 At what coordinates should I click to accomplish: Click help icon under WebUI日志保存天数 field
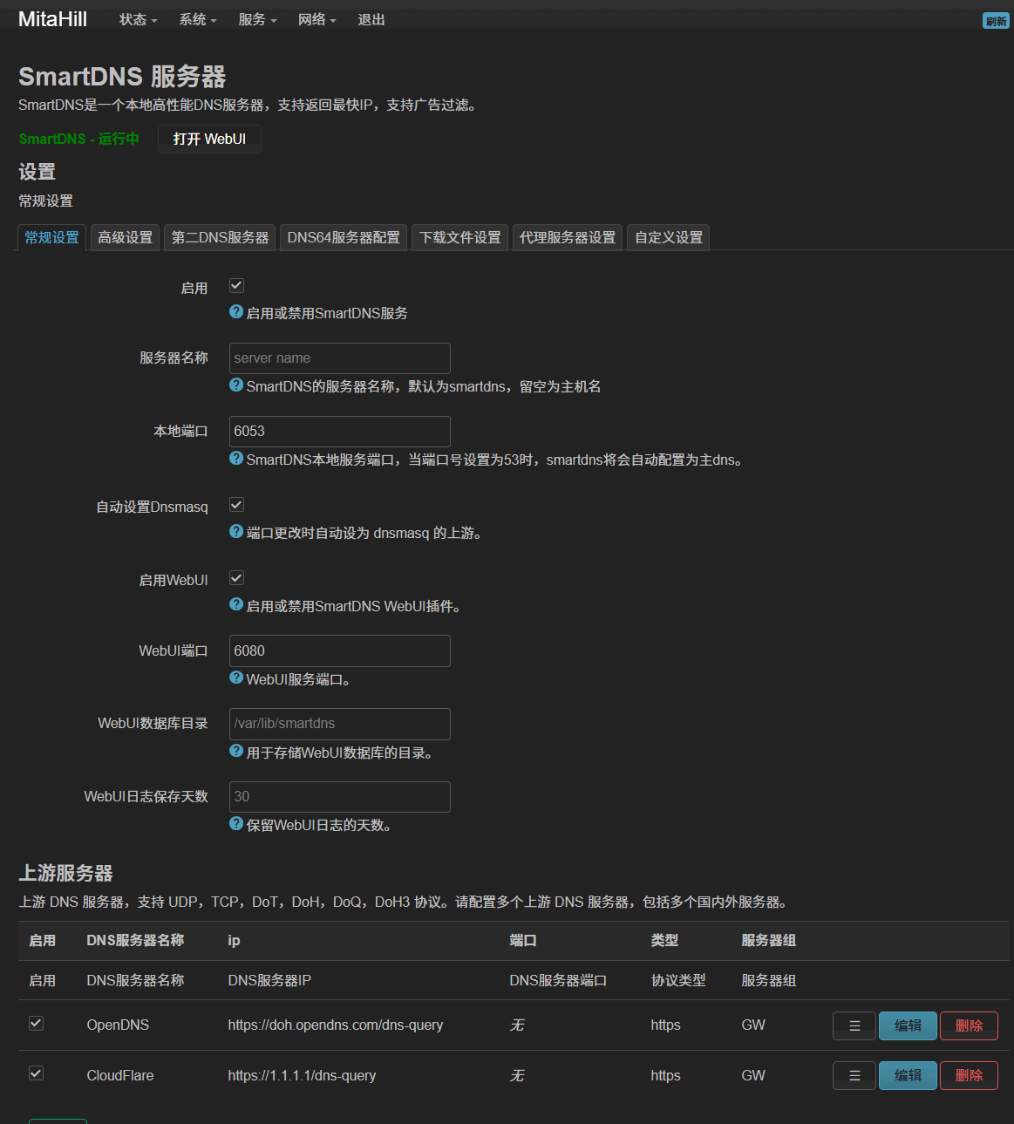pos(236,824)
